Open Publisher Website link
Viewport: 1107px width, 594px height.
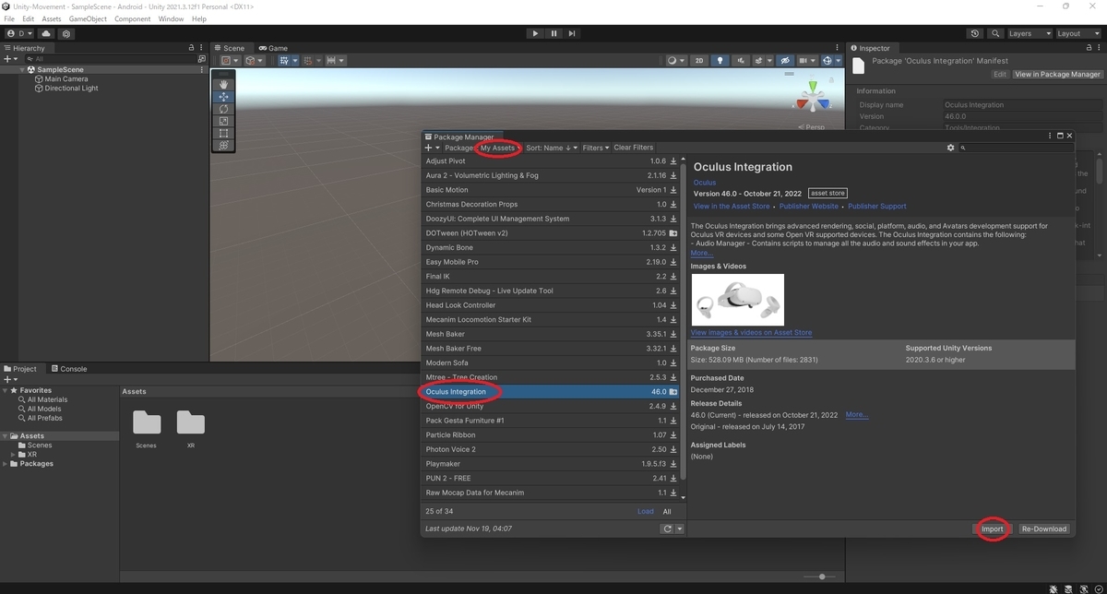(x=809, y=207)
